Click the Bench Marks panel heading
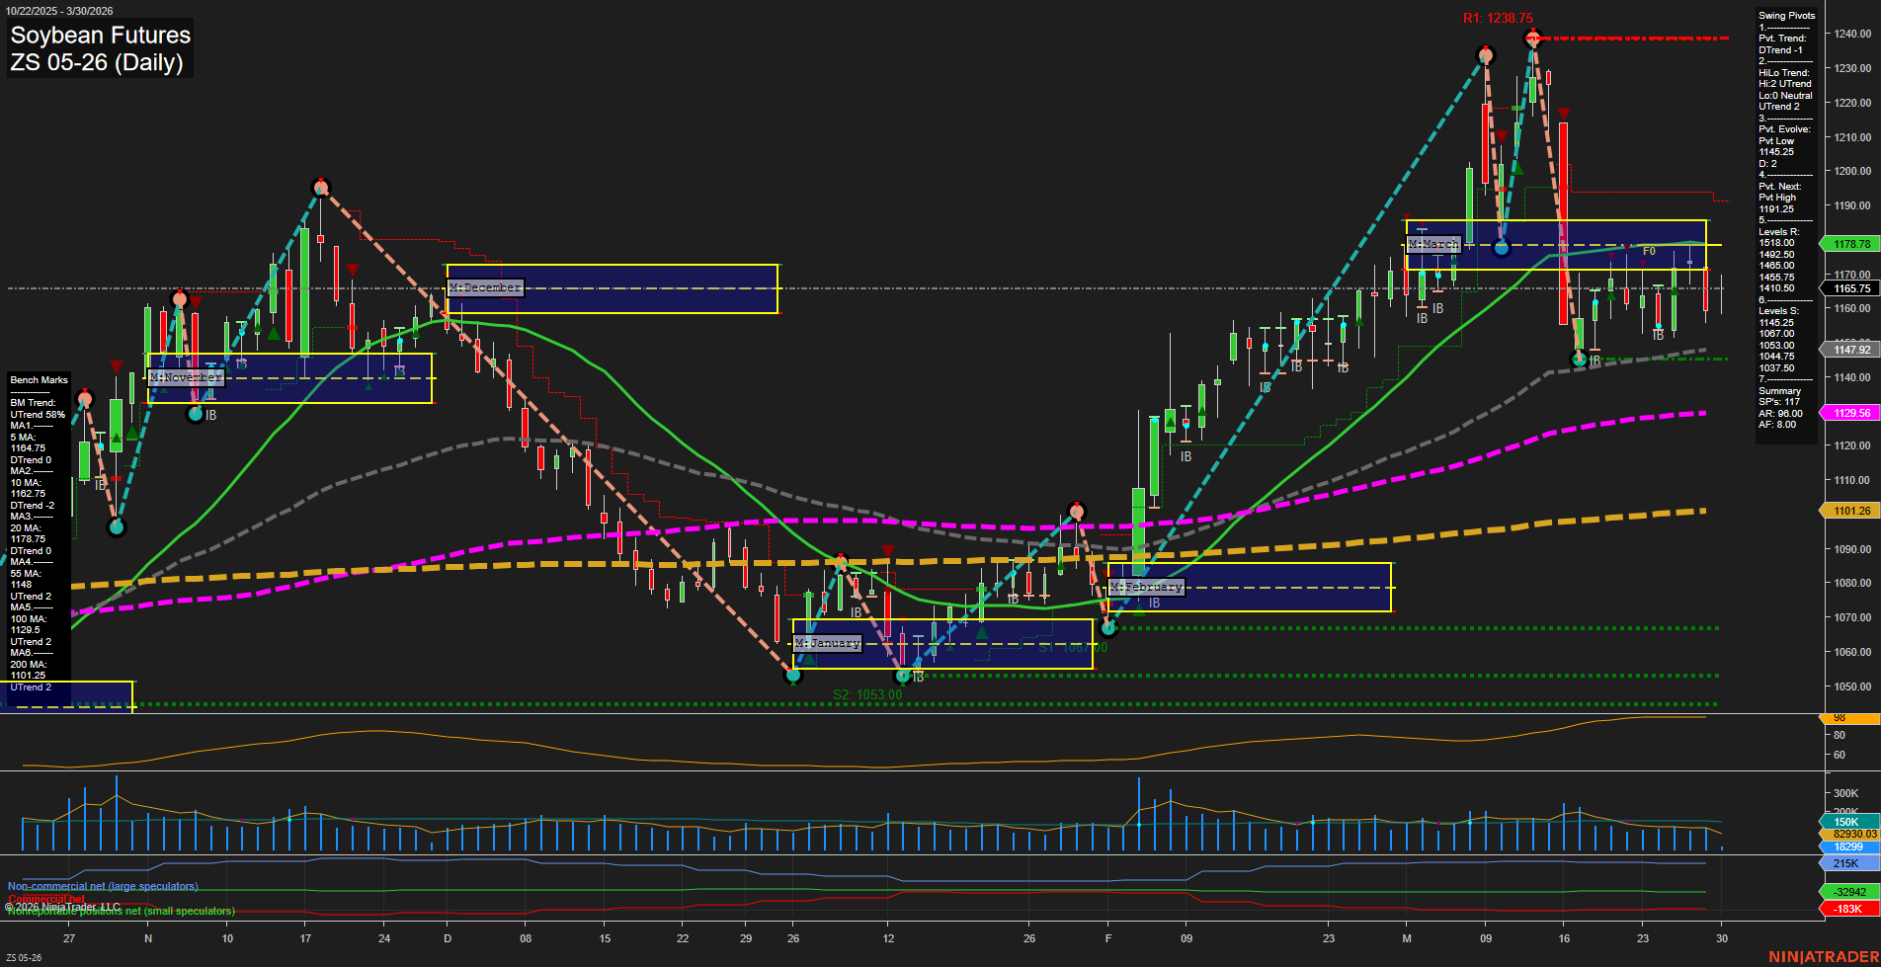Viewport: 1881px width, 967px height. pyautogui.click(x=40, y=380)
